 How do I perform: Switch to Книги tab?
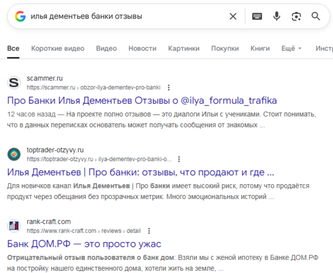tap(260, 49)
